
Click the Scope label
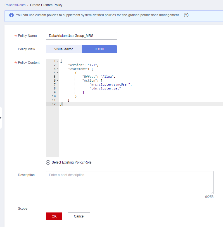click(23, 209)
